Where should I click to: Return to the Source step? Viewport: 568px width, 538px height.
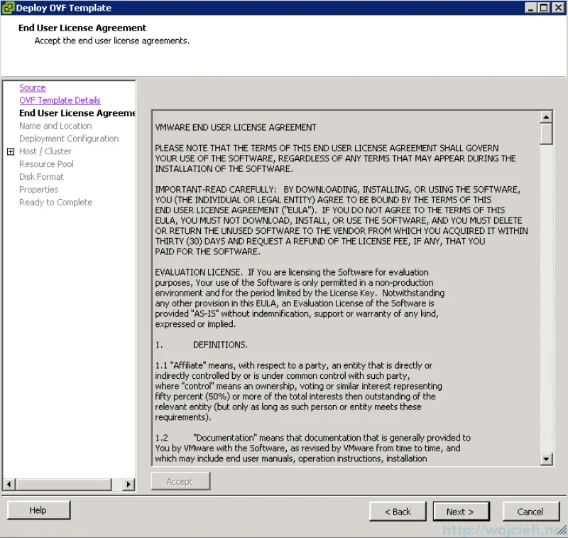coord(32,87)
